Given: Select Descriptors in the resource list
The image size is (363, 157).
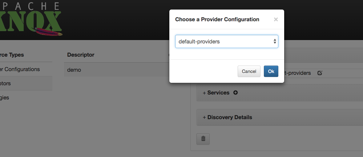Looking at the screenshot, I should tap(6, 83).
